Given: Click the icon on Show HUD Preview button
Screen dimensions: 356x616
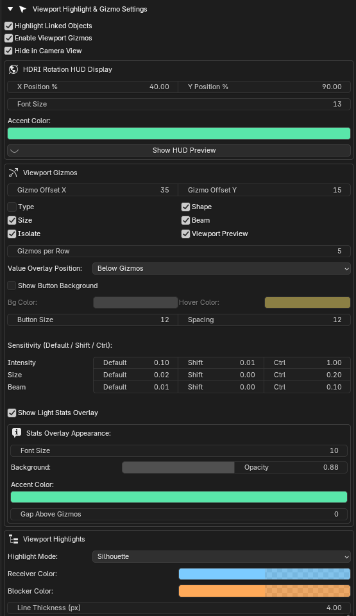Looking at the screenshot, I should (15, 150).
